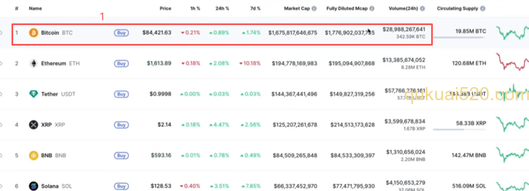Viewport: 529px width, 191px height.
Task: Click BNB circulating supply 142.47M BNB
Action: (469, 156)
